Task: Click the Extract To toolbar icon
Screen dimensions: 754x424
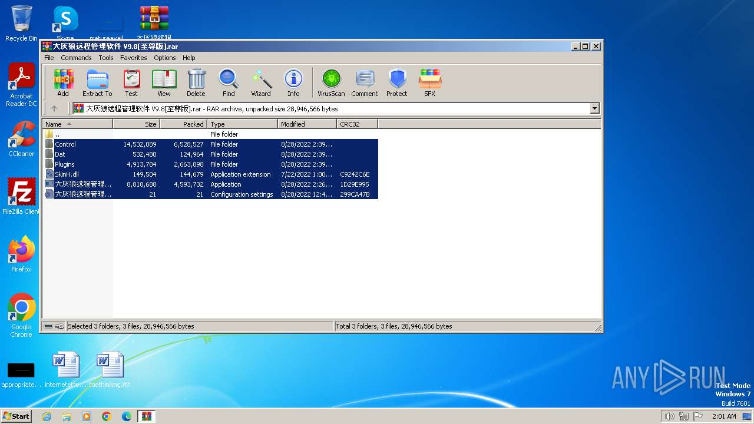Action: click(97, 82)
